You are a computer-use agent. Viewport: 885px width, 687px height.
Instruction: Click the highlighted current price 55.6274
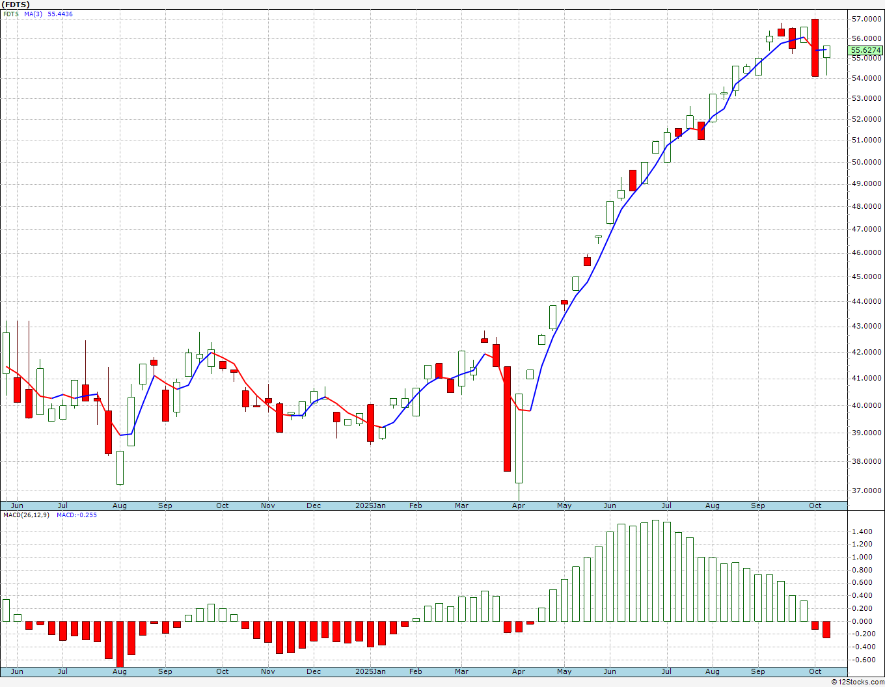(x=866, y=50)
